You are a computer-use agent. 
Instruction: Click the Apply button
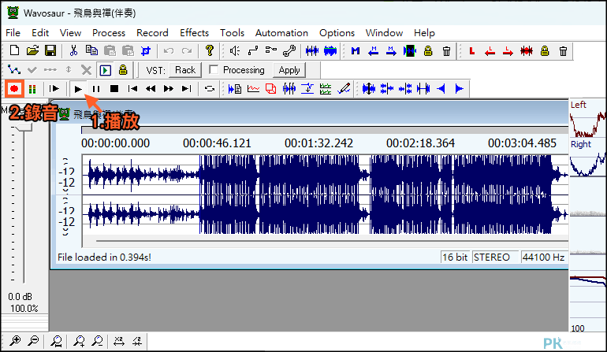point(289,70)
